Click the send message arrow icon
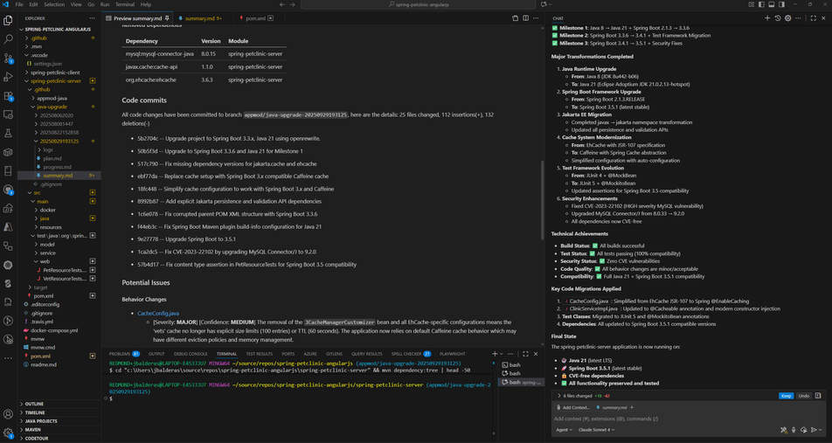Image resolution: width=832 pixels, height=443 pixels. (x=814, y=430)
